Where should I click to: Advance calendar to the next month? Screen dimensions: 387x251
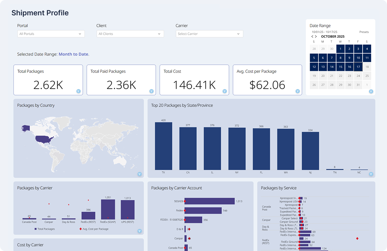[x=316, y=37]
